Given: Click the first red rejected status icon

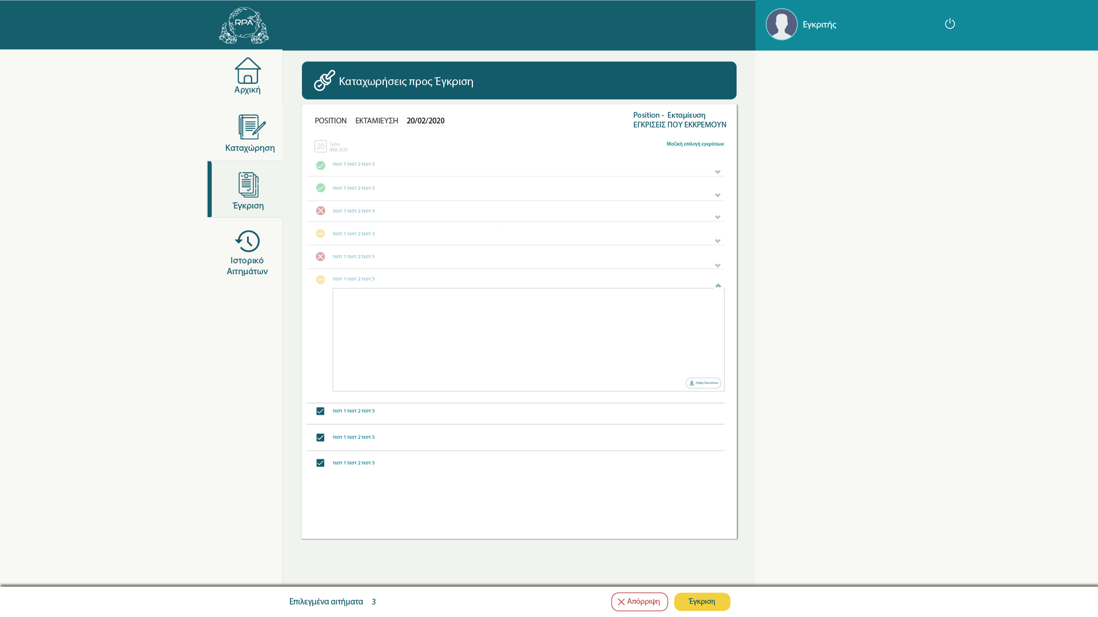Looking at the screenshot, I should point(321,211).
